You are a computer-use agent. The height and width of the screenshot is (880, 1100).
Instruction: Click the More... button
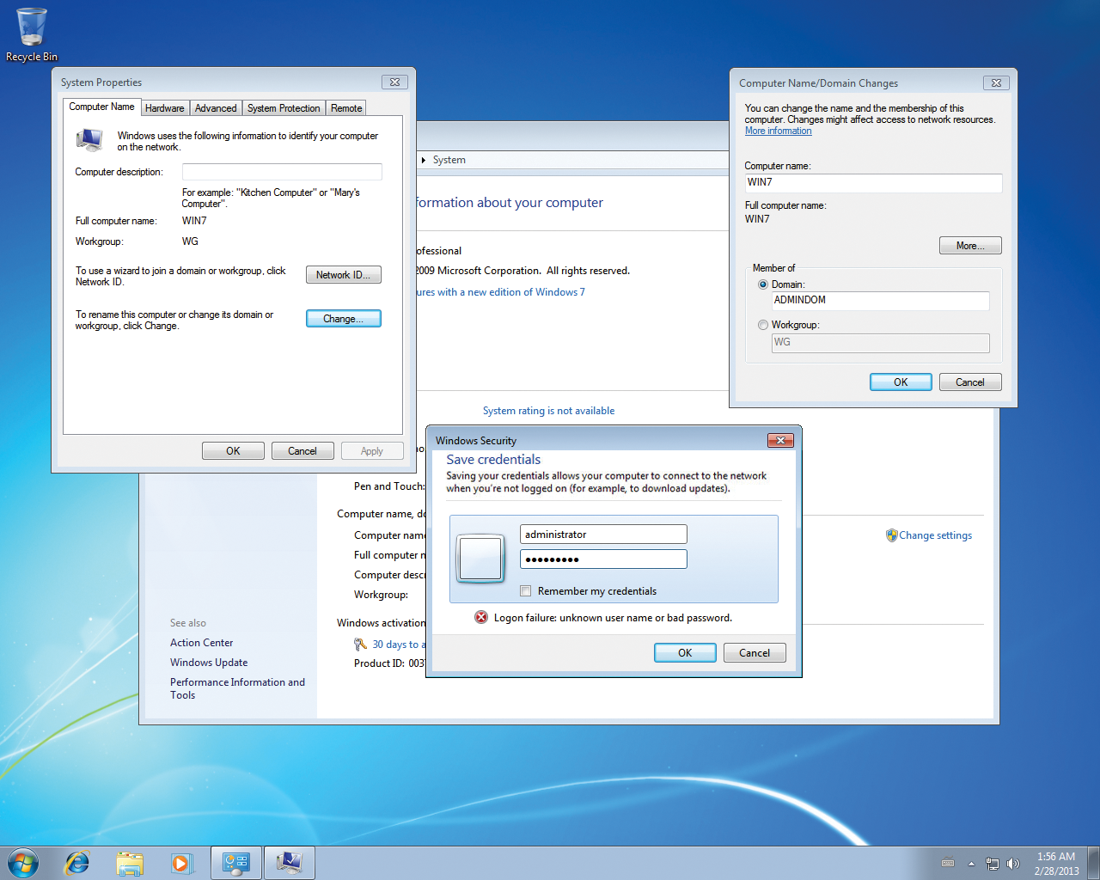coord(970,246)
